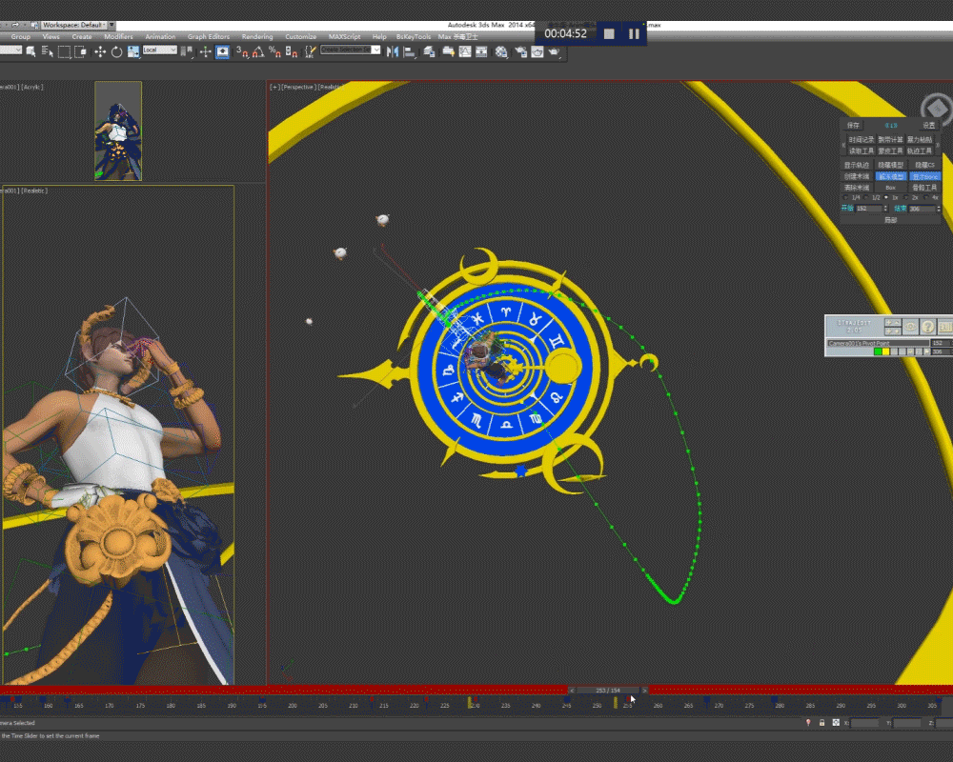
Task: Open the Rendering menu
Action: point(257,36)
